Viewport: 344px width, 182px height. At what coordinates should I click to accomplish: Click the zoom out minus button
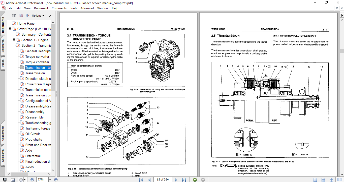coord(32,179)
